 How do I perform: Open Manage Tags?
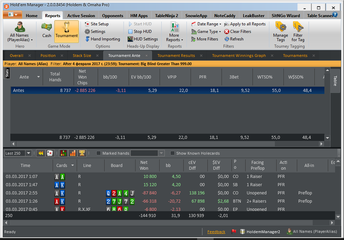pyautogui.click(x=281, y=32)
